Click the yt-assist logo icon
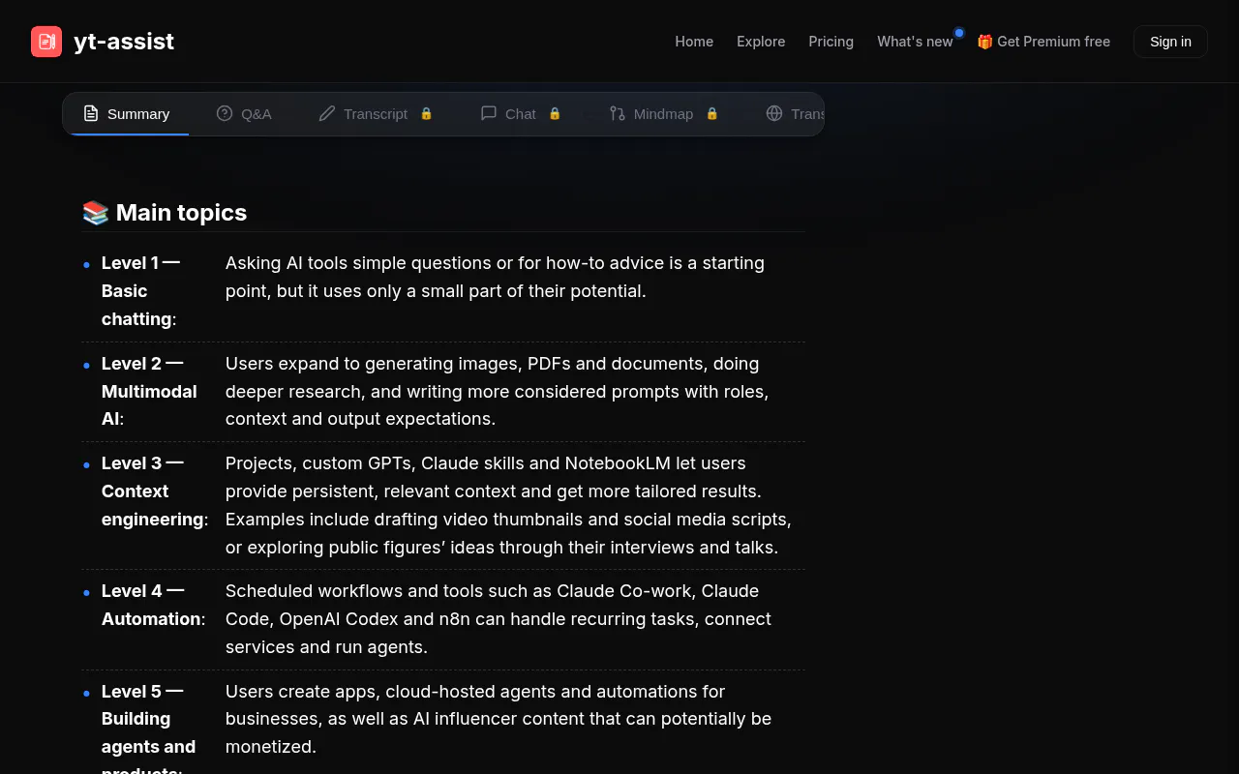 pos(46,42)
